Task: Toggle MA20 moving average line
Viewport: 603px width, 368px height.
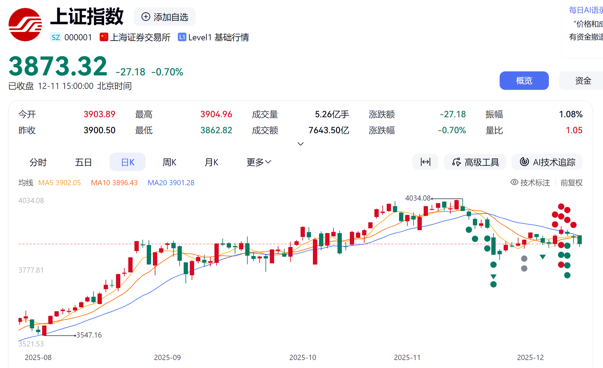Action: (x=171, y=183)
